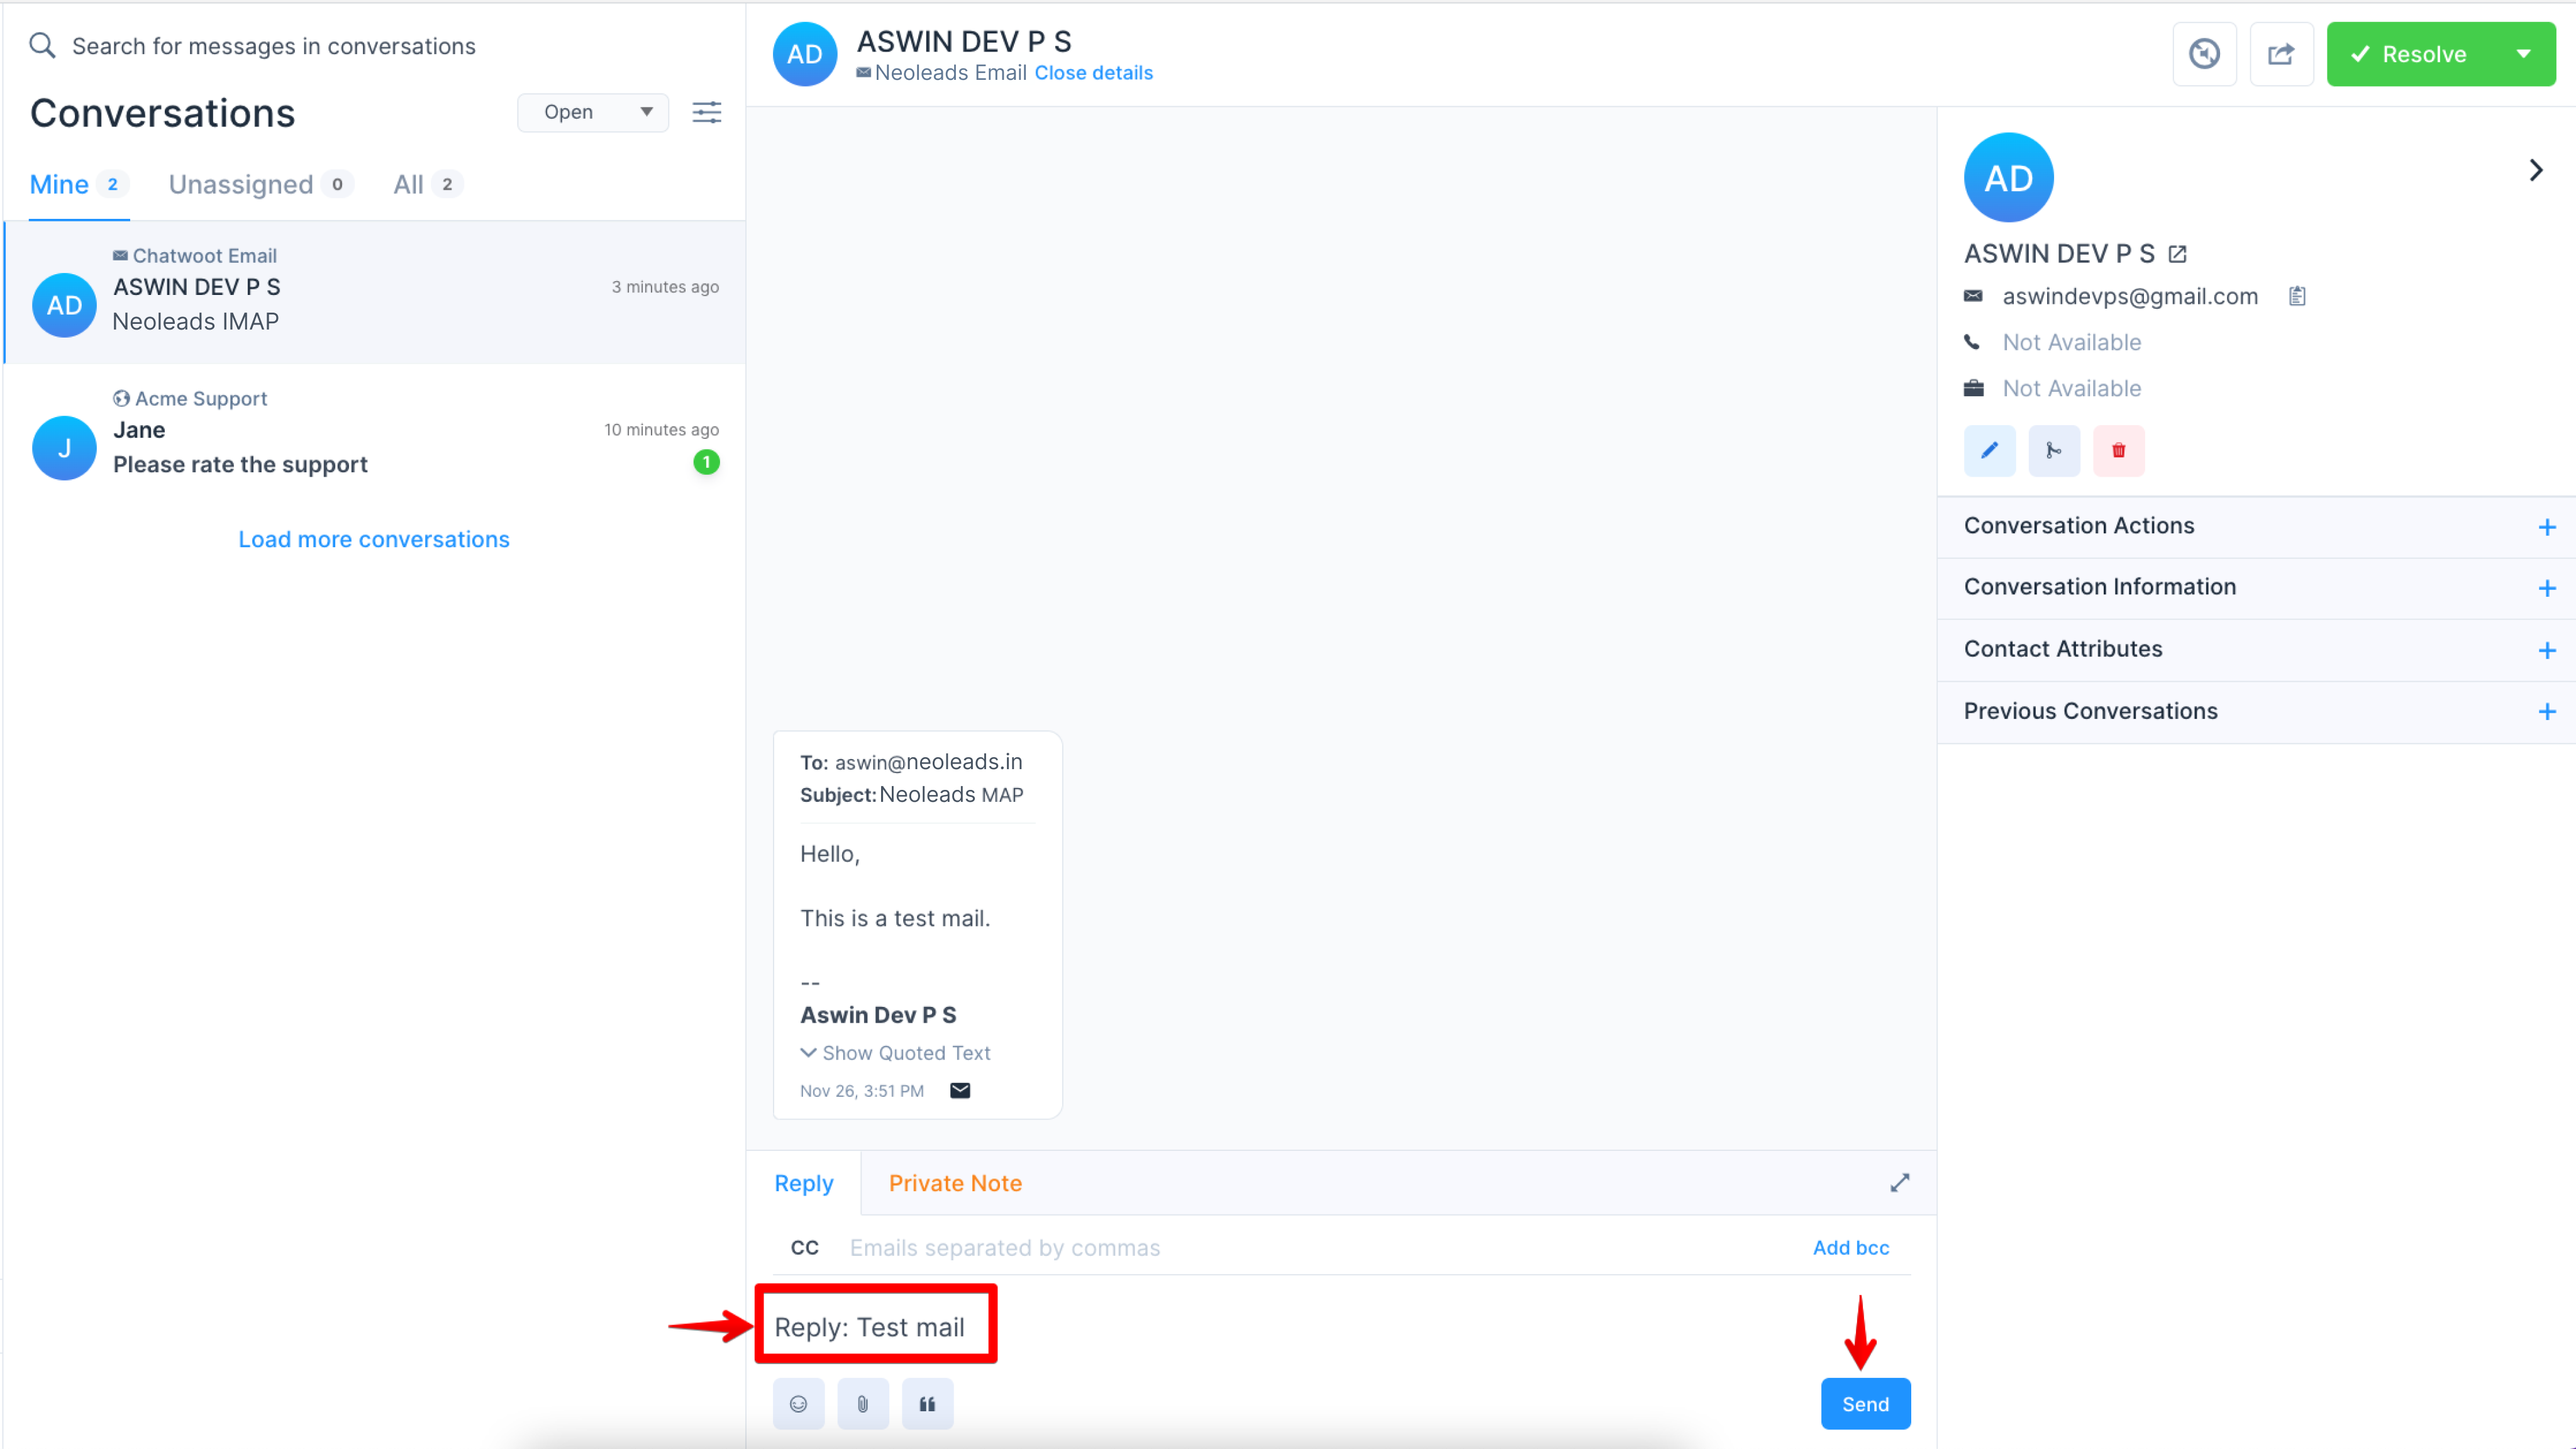Expand the reply editor to fullscreen
Image resolution: width=2576 pixels, height=1449 pixels.
point(1899,1183)
